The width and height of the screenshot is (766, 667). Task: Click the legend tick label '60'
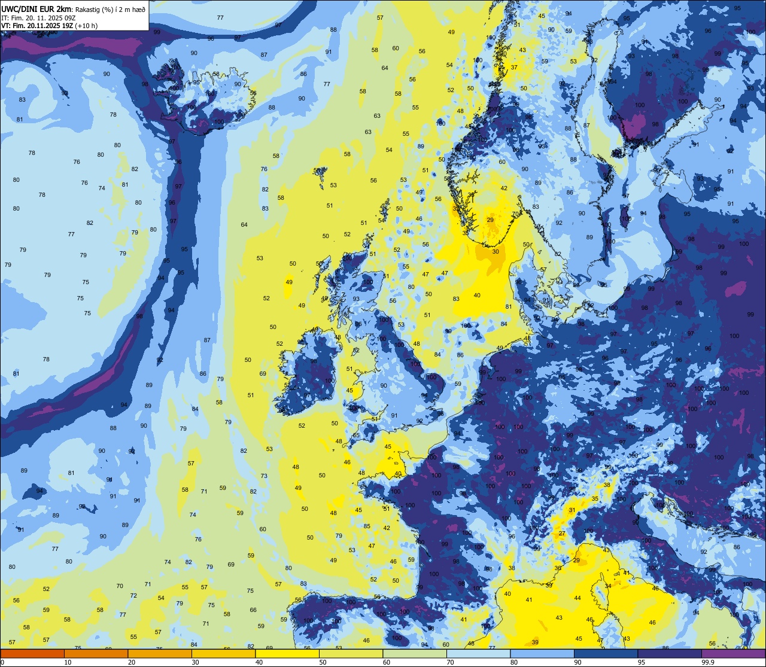(x=387, y=662)
